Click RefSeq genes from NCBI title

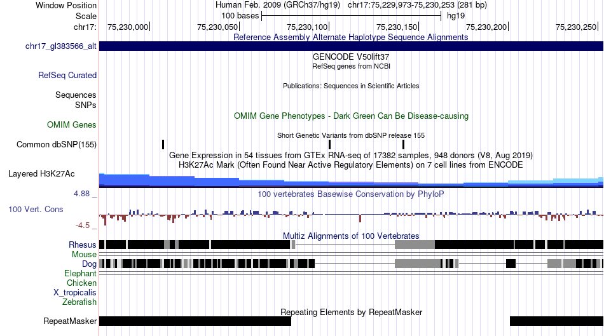[x=351, y=66]
